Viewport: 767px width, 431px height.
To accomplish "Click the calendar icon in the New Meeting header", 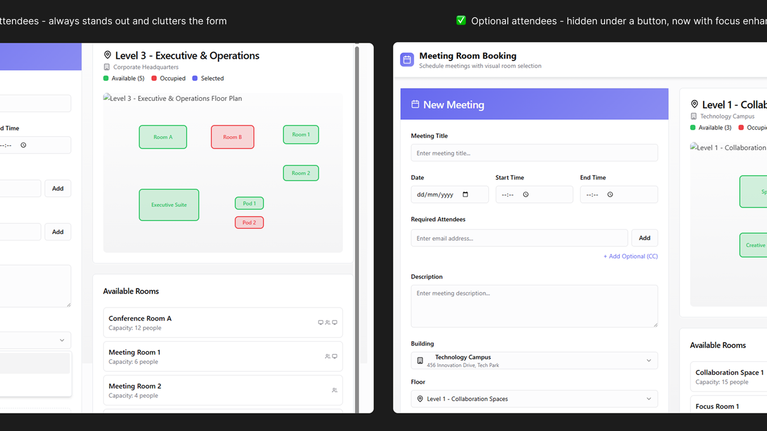I will [x=415, y=104].
